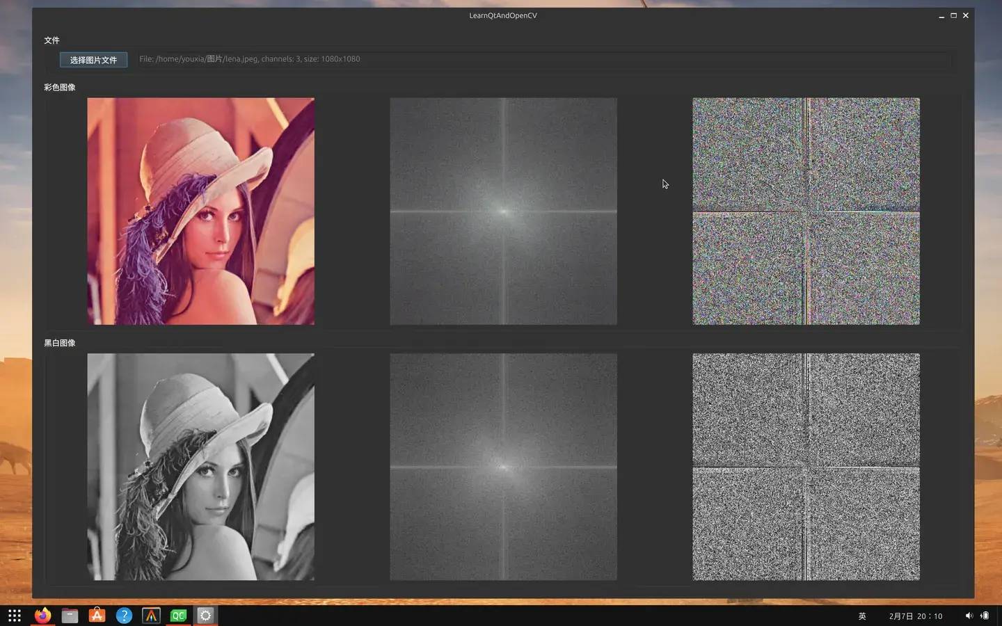Maximize the LearnQtAndOpenCV window

click(953, 15)
